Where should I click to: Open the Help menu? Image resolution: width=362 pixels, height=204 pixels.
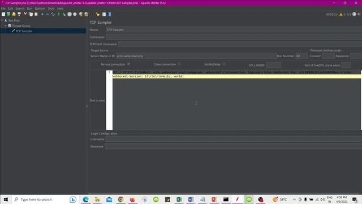pyautogui.click(x=61, y=8)
